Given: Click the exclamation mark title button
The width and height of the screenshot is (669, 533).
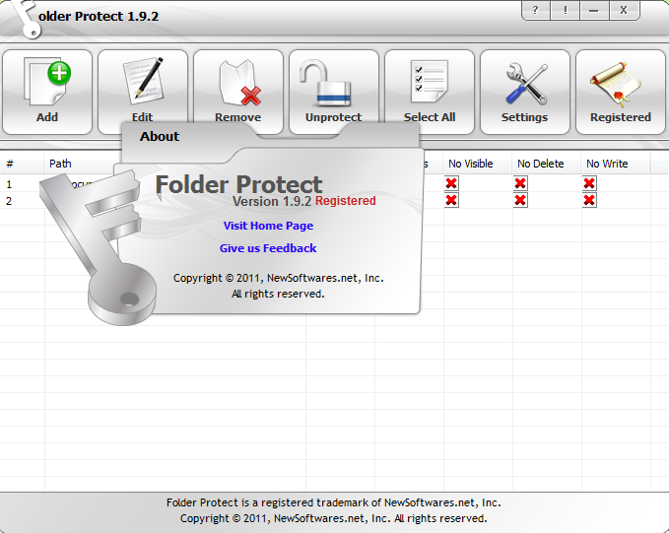Looking at the screenshot, I should click(x=565, y=10).
